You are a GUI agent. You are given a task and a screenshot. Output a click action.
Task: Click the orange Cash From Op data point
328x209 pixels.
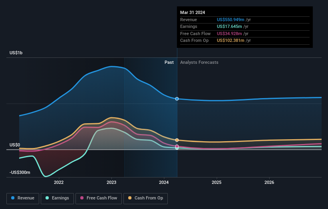tap(177, 140)
